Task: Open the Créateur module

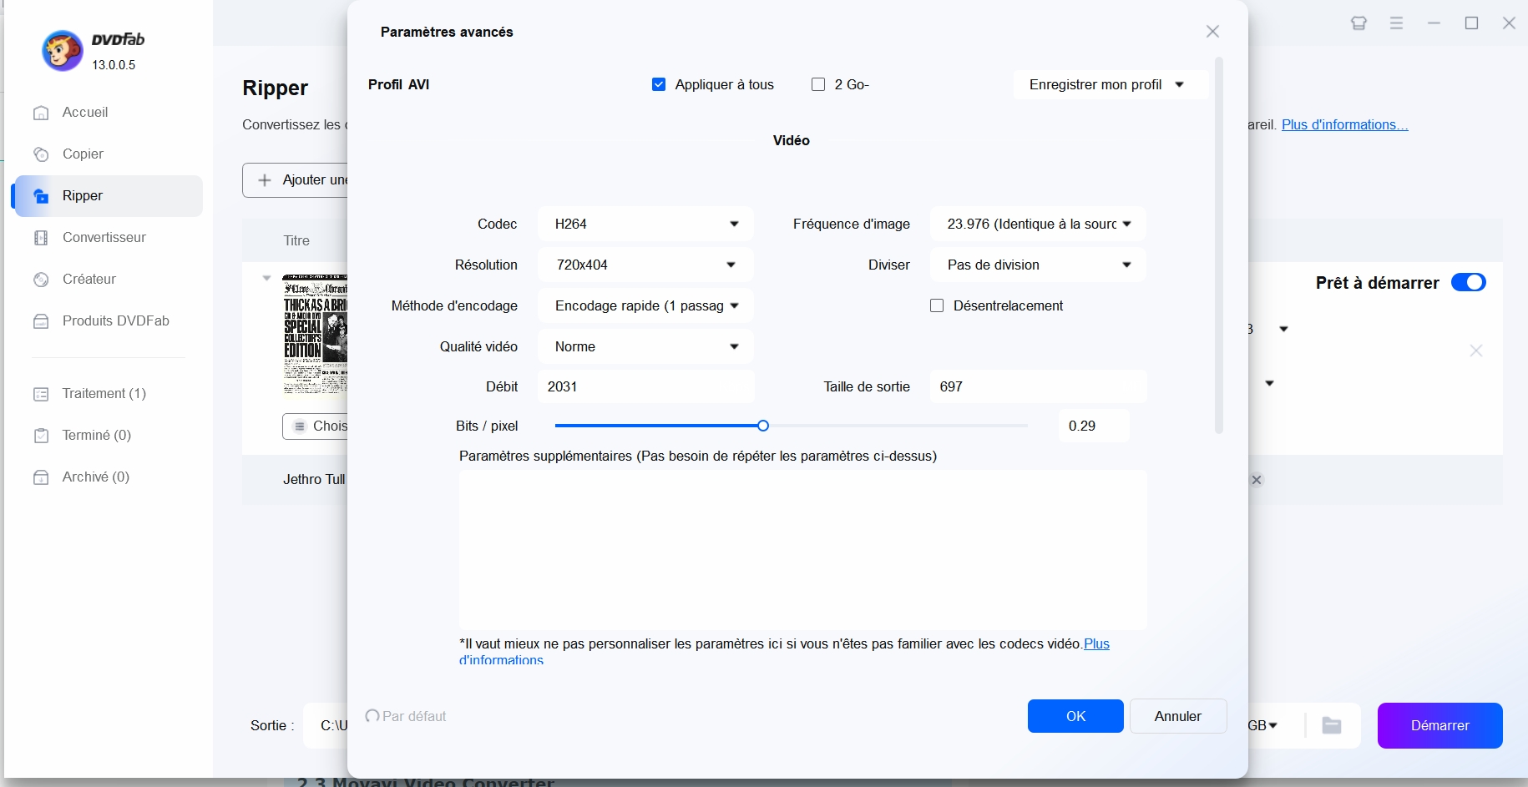Action: 109,280
